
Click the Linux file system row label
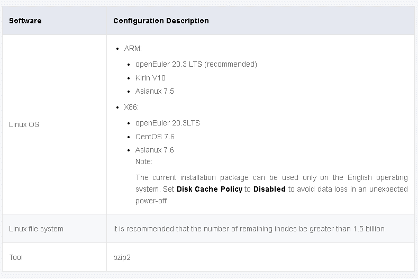(x=37, y=229)
